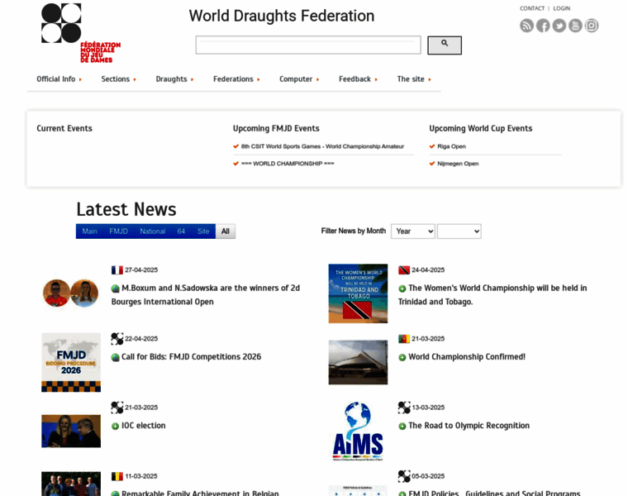
Task: Open the Year filter dropdown
Action: tap(413, 231)
